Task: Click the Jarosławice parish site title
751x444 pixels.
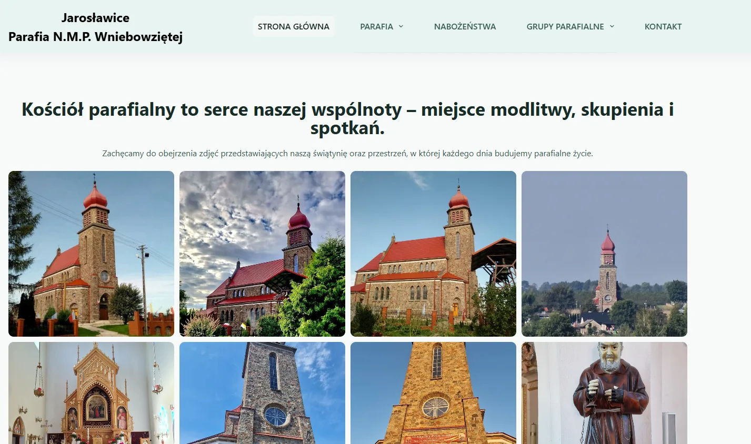Action: (x=95, y=27)
